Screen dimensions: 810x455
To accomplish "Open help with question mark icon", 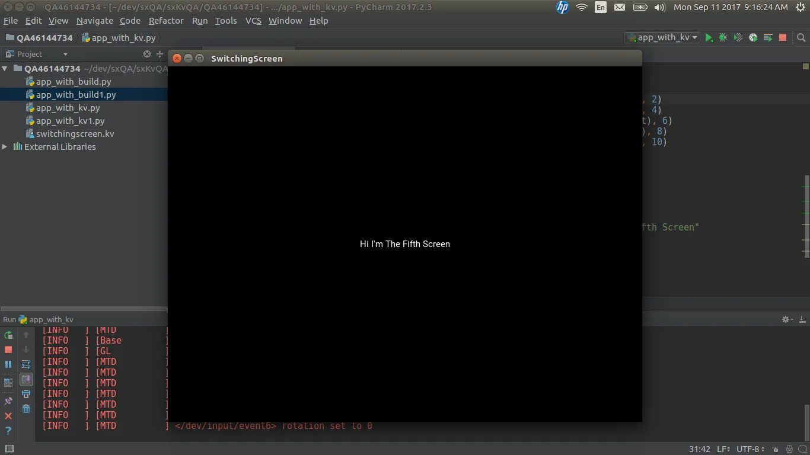I will [8, 431].
